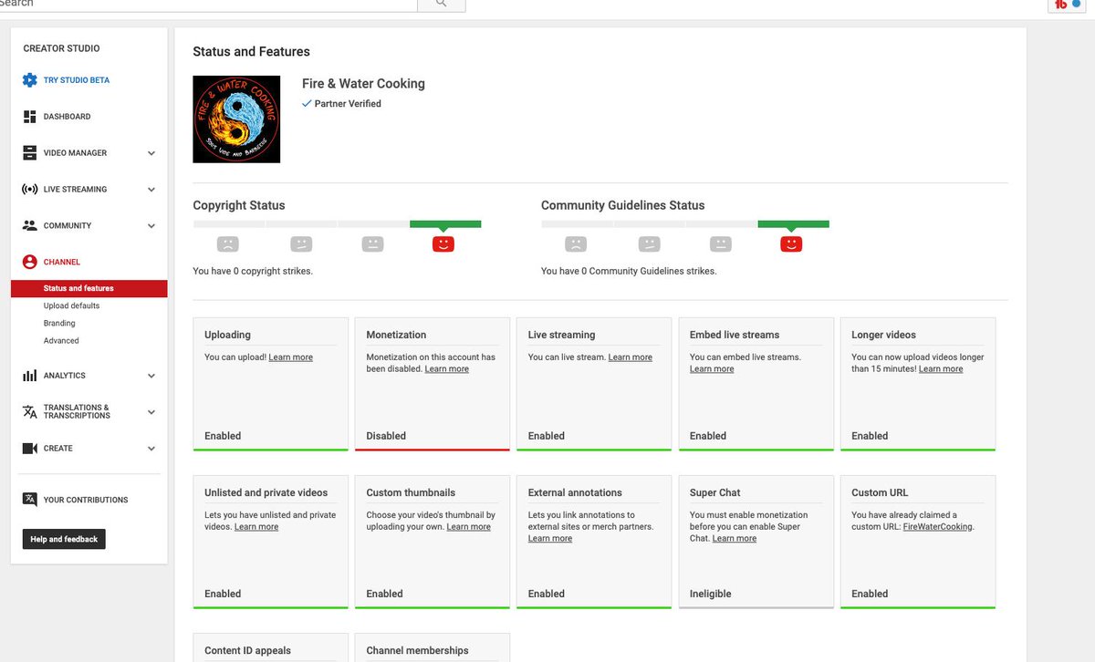The image size is (1095, 662).
Task: Open the Dashboard menu item
Action: point(68,117)
